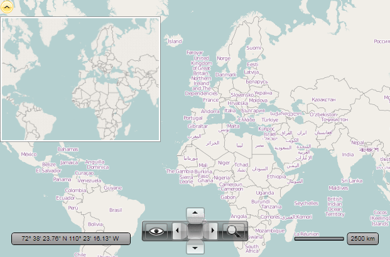
Task: Click the Uganda label
Action: coord(265,193)
